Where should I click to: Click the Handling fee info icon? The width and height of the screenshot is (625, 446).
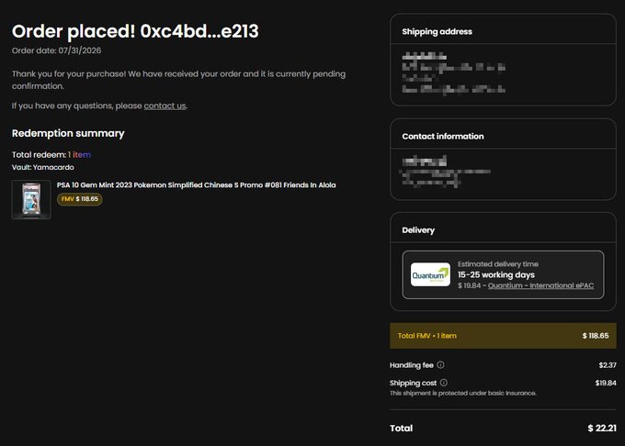click(x=440, y=365)
